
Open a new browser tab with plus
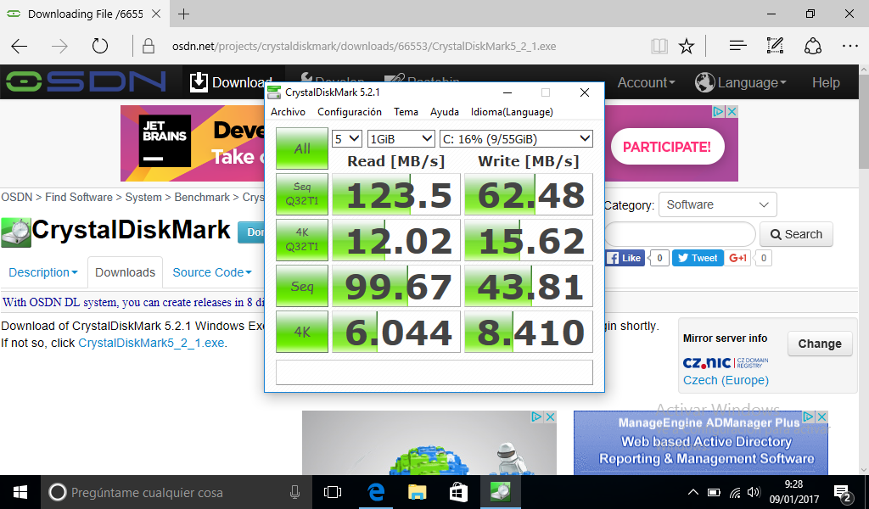[x=183, y=14]
